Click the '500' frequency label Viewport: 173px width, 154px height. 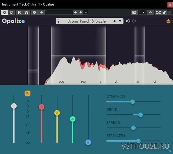click(83, 82)
